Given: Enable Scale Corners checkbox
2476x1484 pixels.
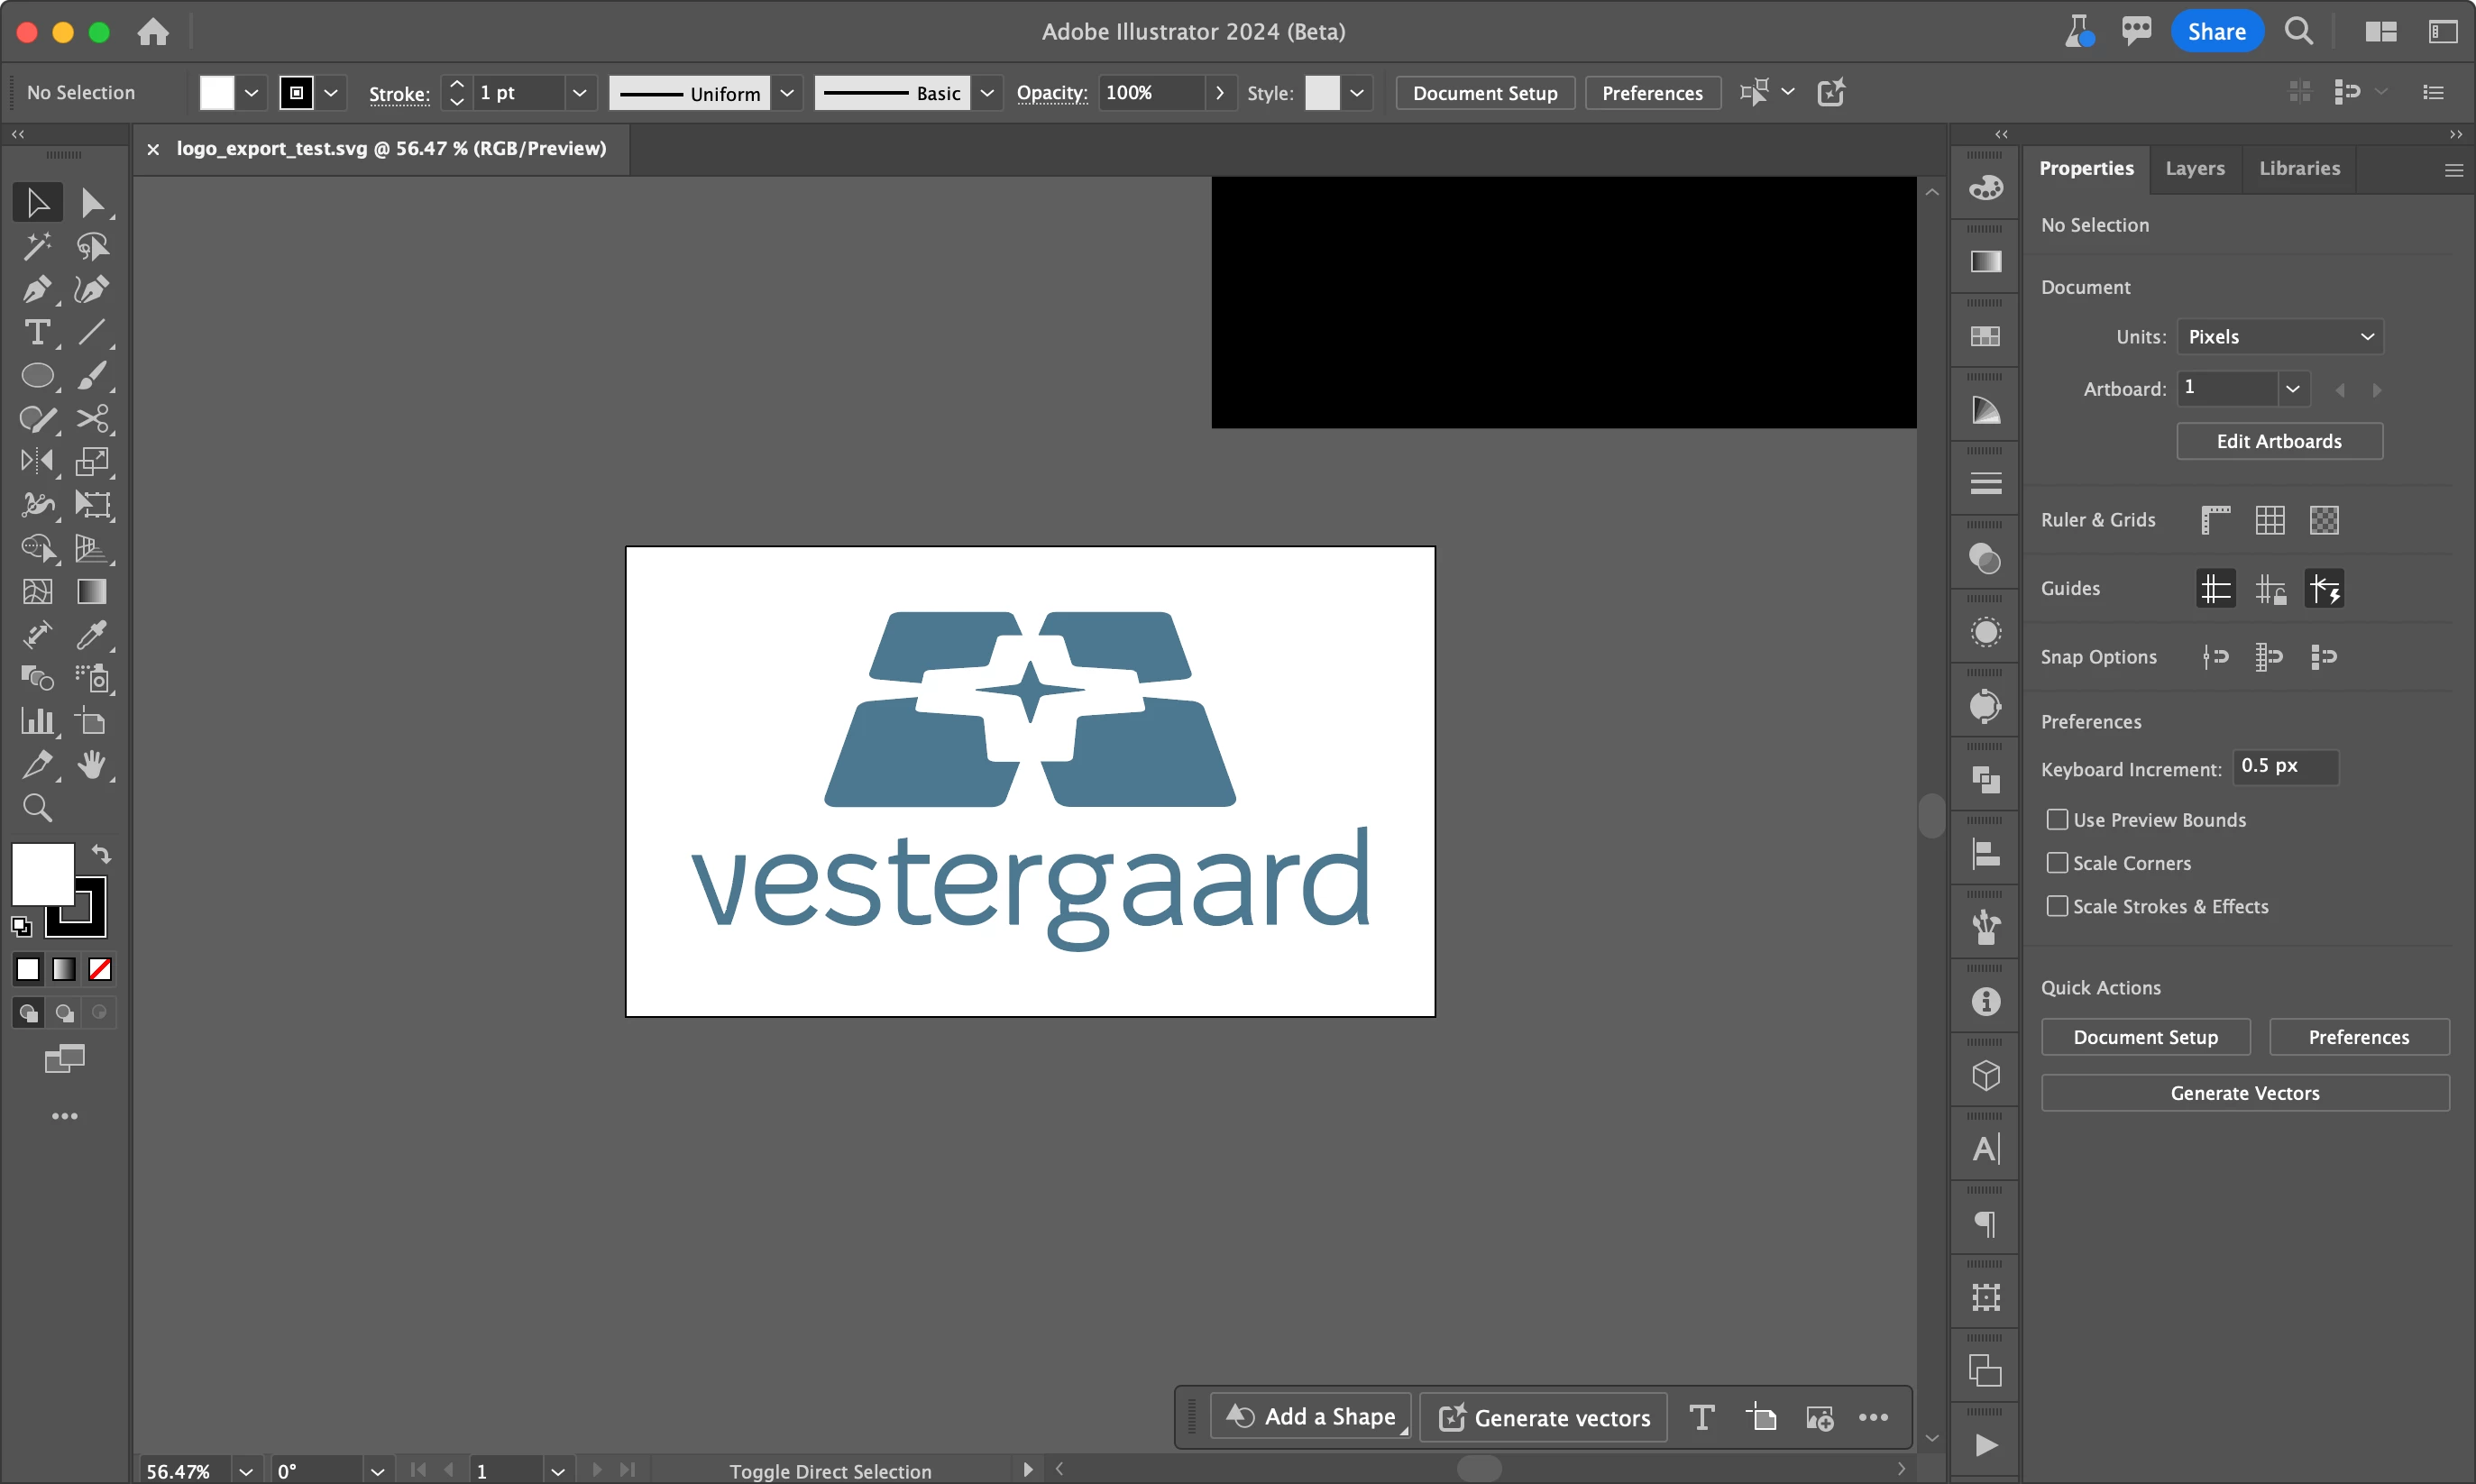Looking at the screenshot, I should [2056, 863].
